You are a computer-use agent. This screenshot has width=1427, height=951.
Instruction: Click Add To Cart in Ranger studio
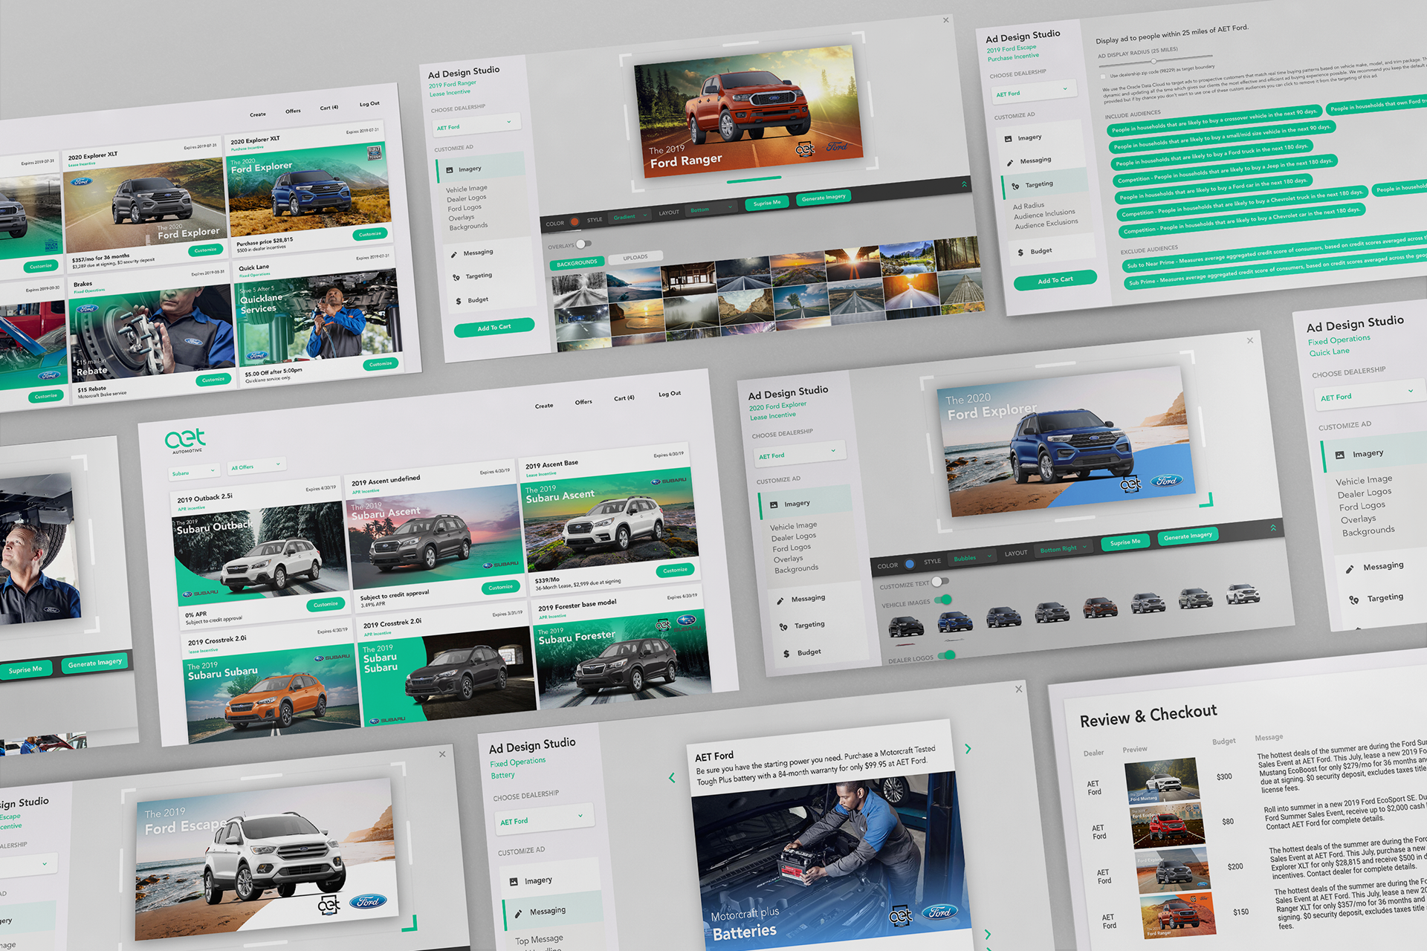pos(494,327)
